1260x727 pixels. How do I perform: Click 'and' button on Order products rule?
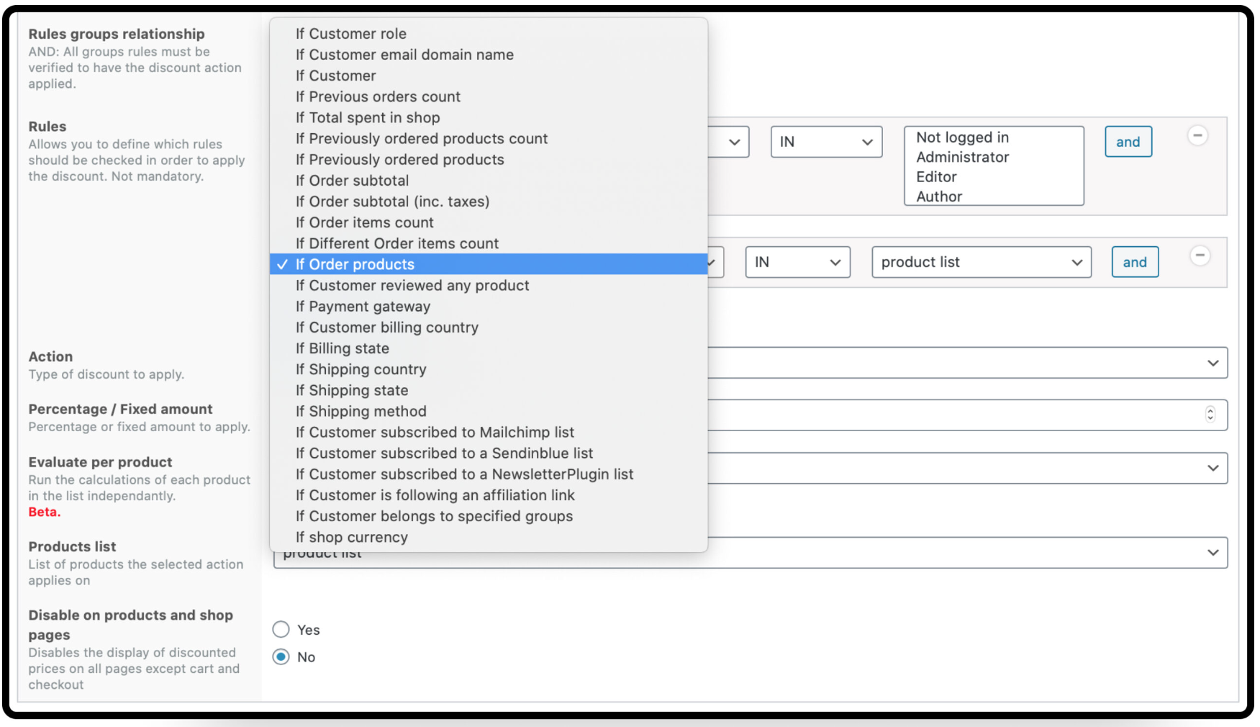point(1134,263)
